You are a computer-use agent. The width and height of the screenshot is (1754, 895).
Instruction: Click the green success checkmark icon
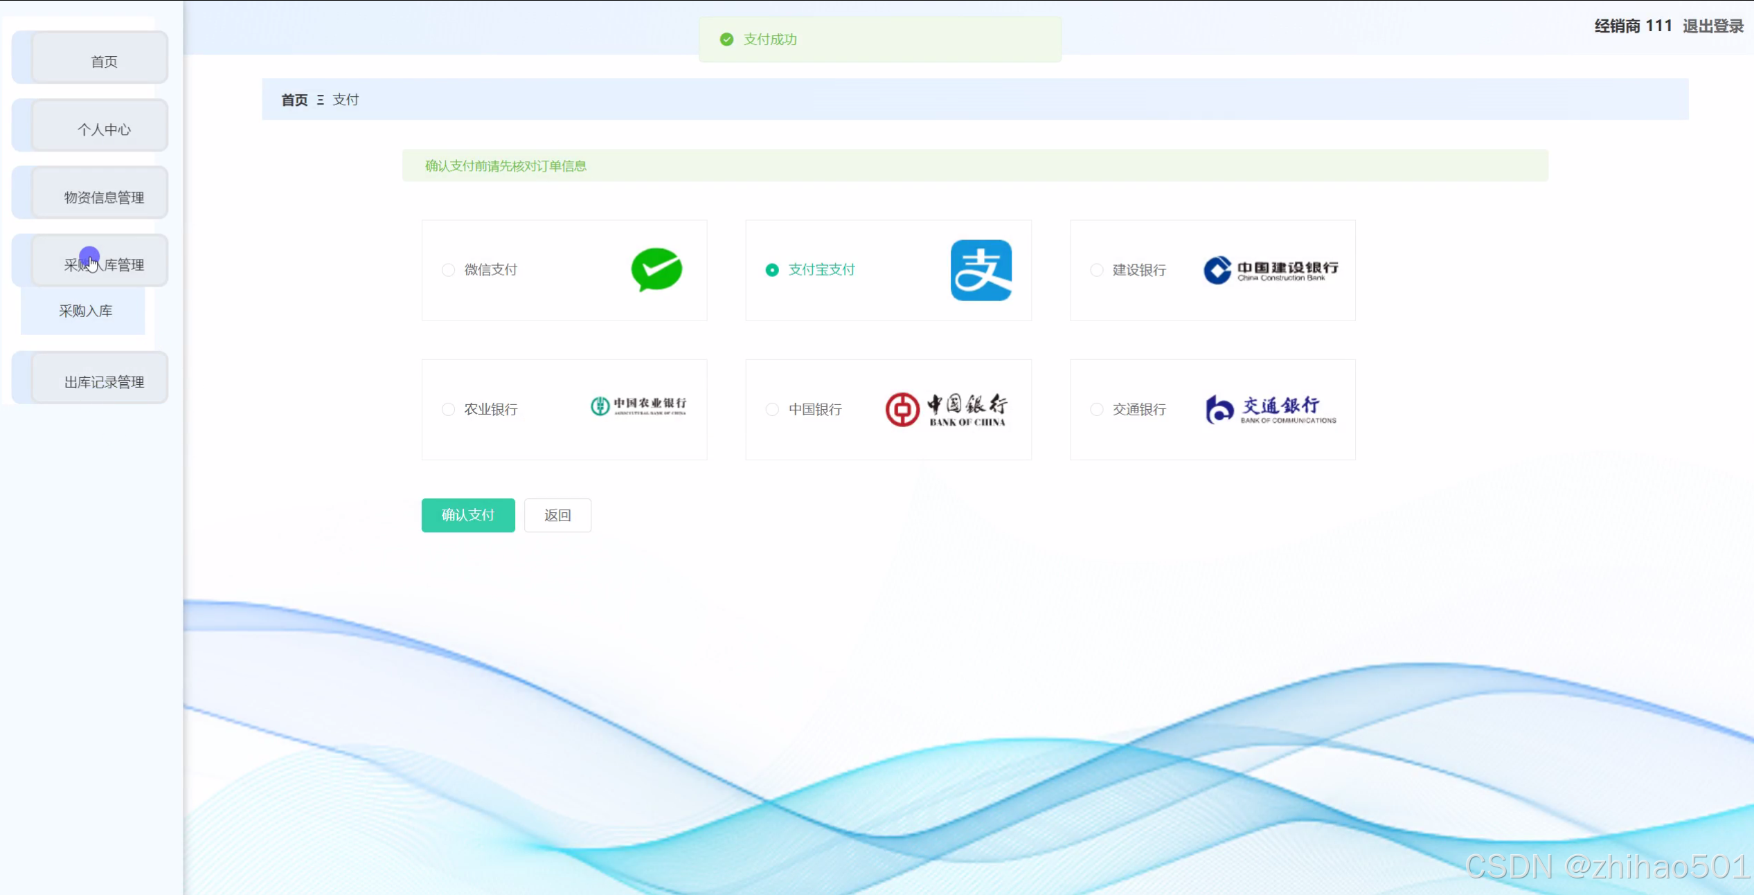(726, 39)
